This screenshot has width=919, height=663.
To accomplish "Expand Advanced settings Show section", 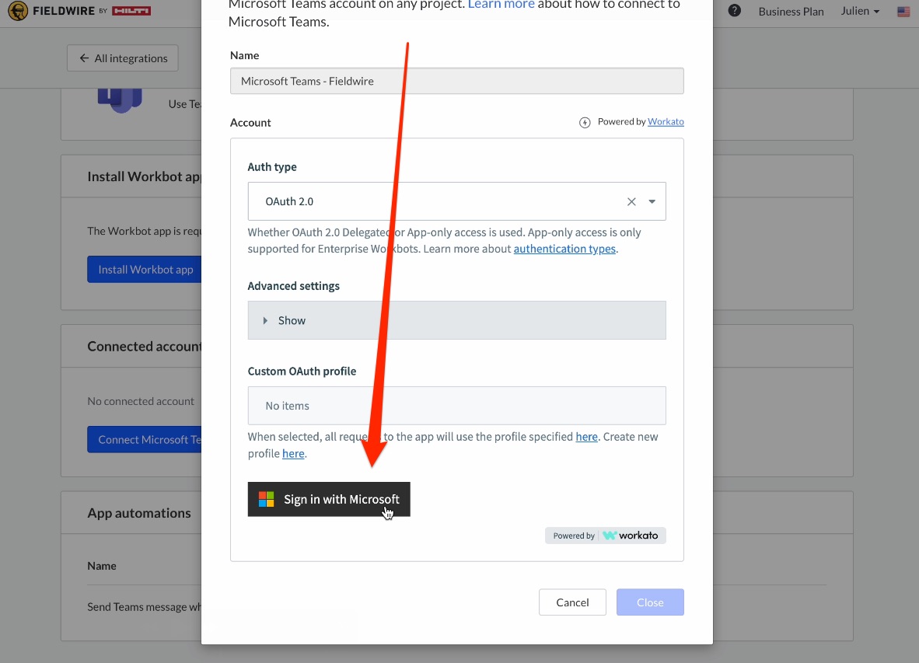I will [456, 320].
